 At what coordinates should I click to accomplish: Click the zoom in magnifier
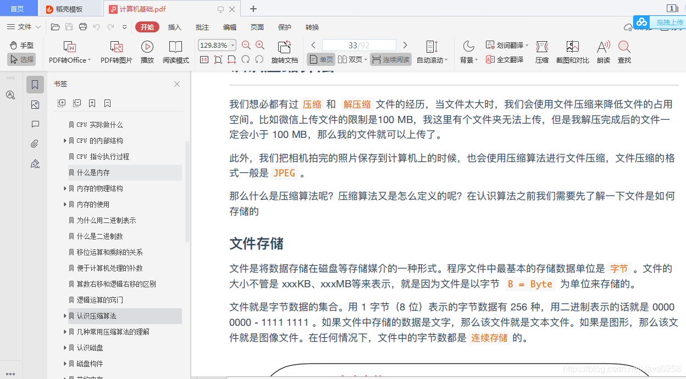point(260,45)
